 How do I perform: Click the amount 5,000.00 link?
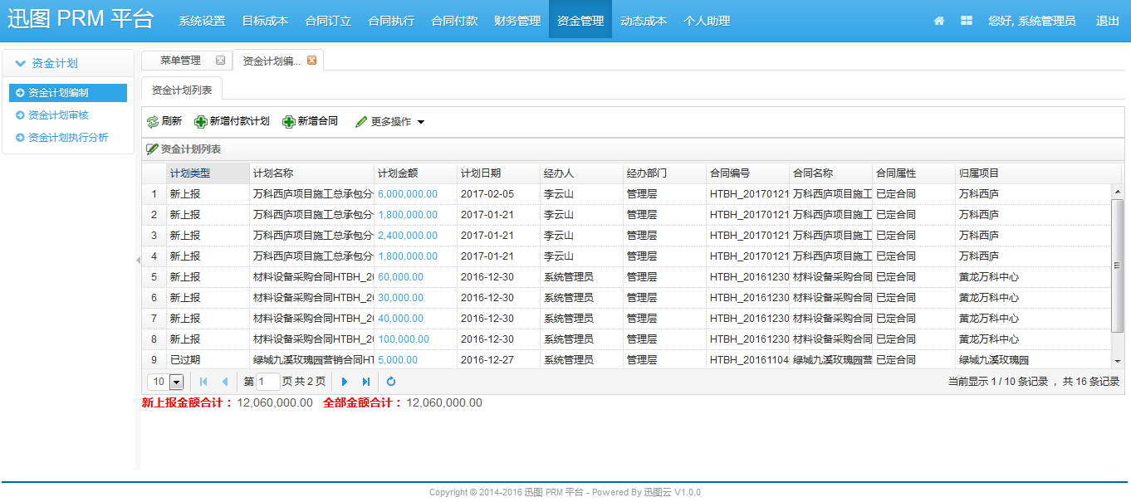tap(398, 360)
